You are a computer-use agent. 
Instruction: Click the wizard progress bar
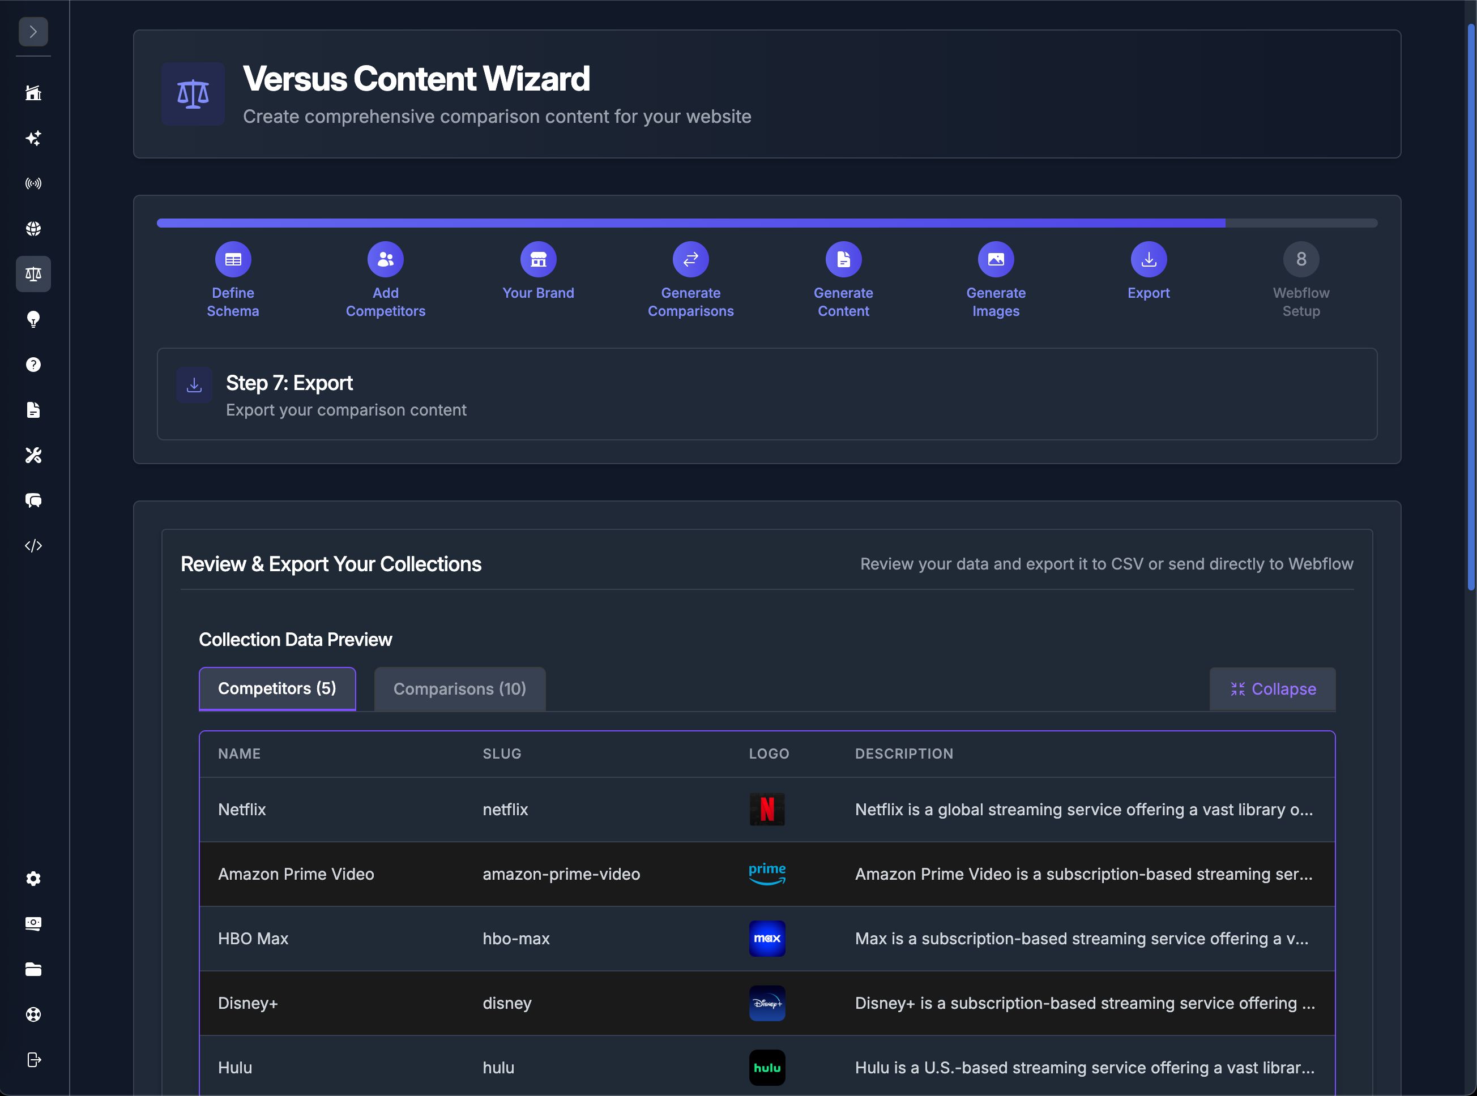(766, 223)
